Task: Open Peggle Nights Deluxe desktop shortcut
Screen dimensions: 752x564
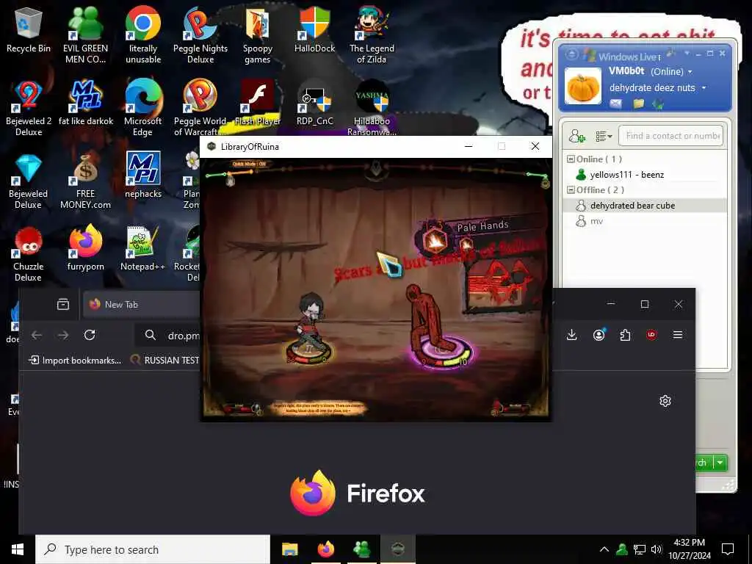Action: point(200,35)
